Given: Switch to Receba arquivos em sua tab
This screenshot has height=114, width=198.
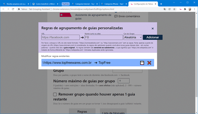Looking at the screenshot, I should (x=16, y=4).
